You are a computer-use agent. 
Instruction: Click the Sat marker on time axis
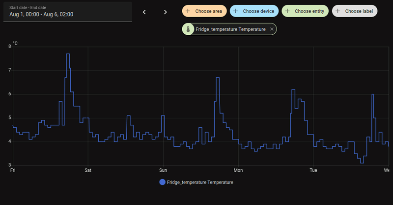pyautogui.click(x=88, y=170)
